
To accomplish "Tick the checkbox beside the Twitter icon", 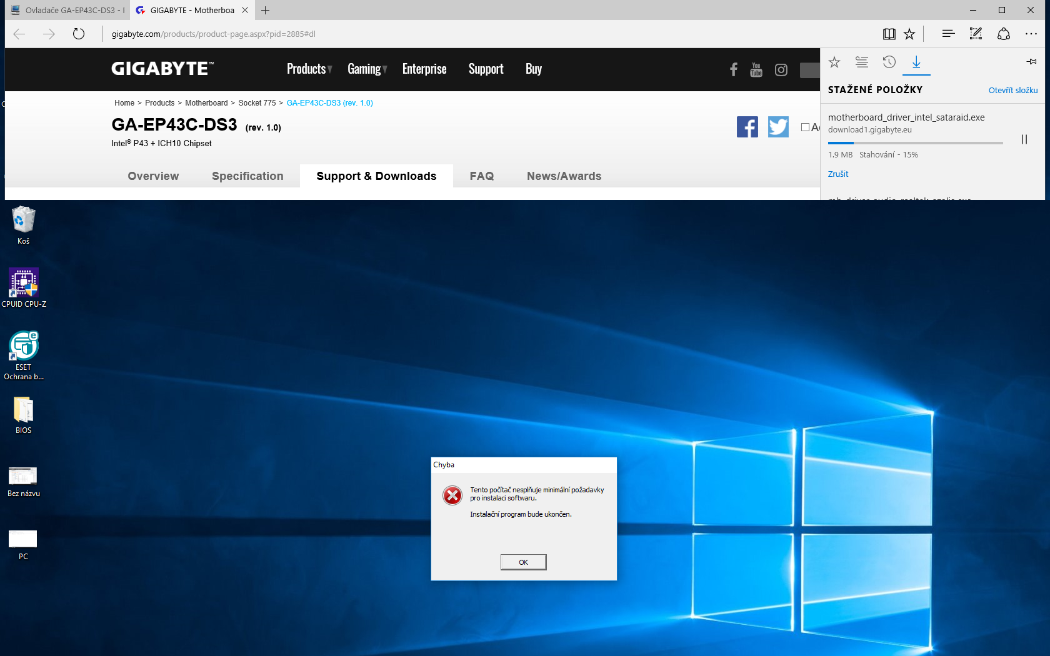I will click(805, 127).
